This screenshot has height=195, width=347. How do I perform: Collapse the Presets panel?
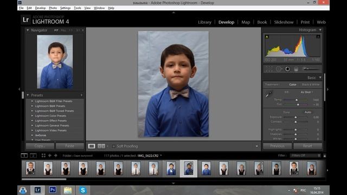[28, 95]
